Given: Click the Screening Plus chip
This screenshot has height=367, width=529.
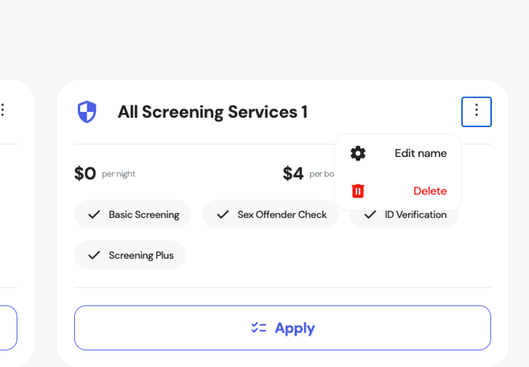Looking at the screenshot, I should (x=129, y=255).
